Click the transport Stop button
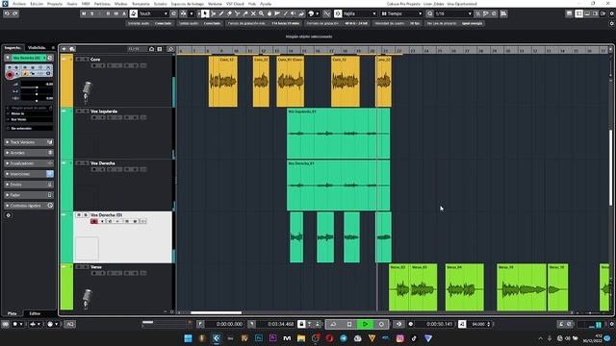616x346 pixels. point(349,324)
